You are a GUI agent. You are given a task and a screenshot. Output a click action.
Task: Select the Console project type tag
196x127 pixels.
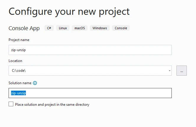(121, 28)
